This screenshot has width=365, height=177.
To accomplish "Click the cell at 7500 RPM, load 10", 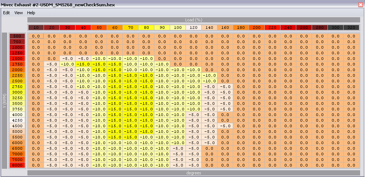I will click(36, 160).
